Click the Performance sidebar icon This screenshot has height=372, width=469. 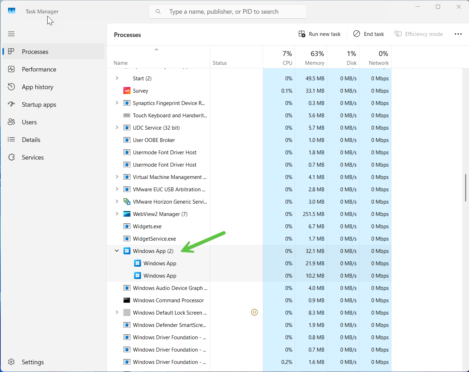pos(11,69)
